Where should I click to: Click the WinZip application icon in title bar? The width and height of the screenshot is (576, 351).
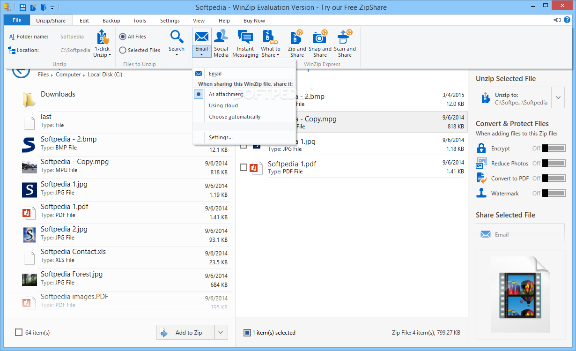(x=7, y=7)
